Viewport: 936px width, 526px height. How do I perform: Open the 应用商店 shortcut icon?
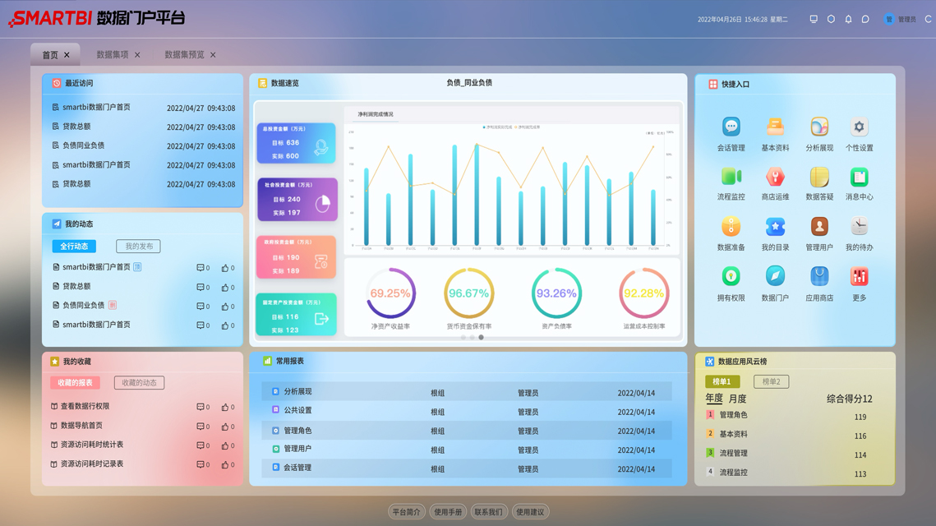coord(818,277)
